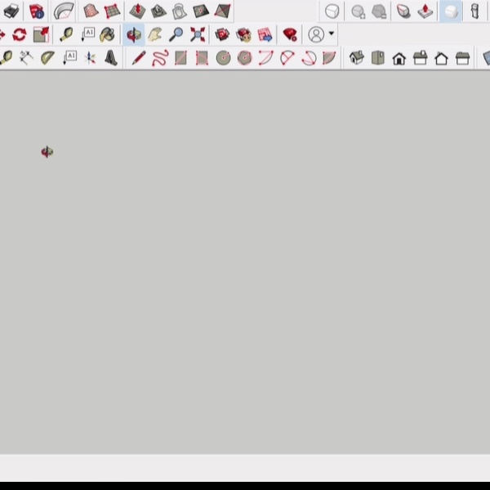Open Model Info via red info icon

click(37, 11)
